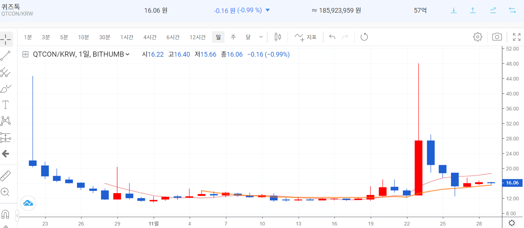Click the download arrow icon in the header

pyautogui.click(x=454, y=10)
